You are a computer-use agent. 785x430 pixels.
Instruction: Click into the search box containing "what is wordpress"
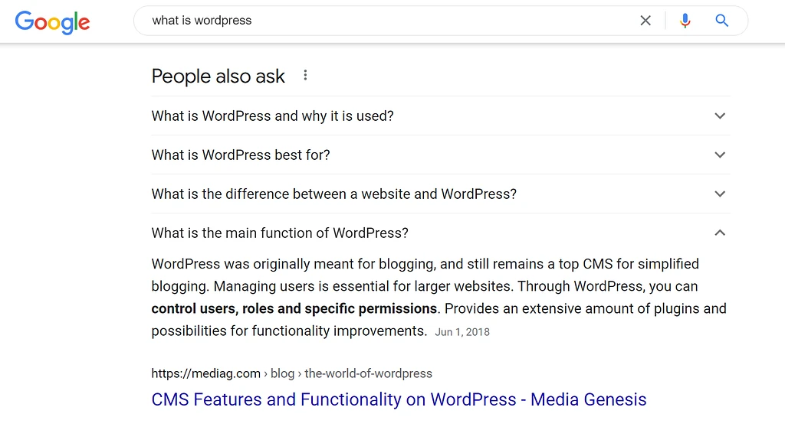point(383,21)
